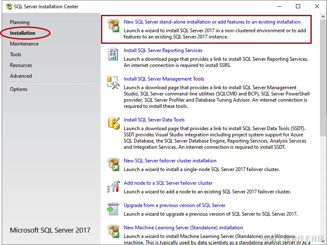Screen dimensions: 327x245
Task: Click the hammer icon beside Add node to failover cluster
Action: [x=113, y=186]
